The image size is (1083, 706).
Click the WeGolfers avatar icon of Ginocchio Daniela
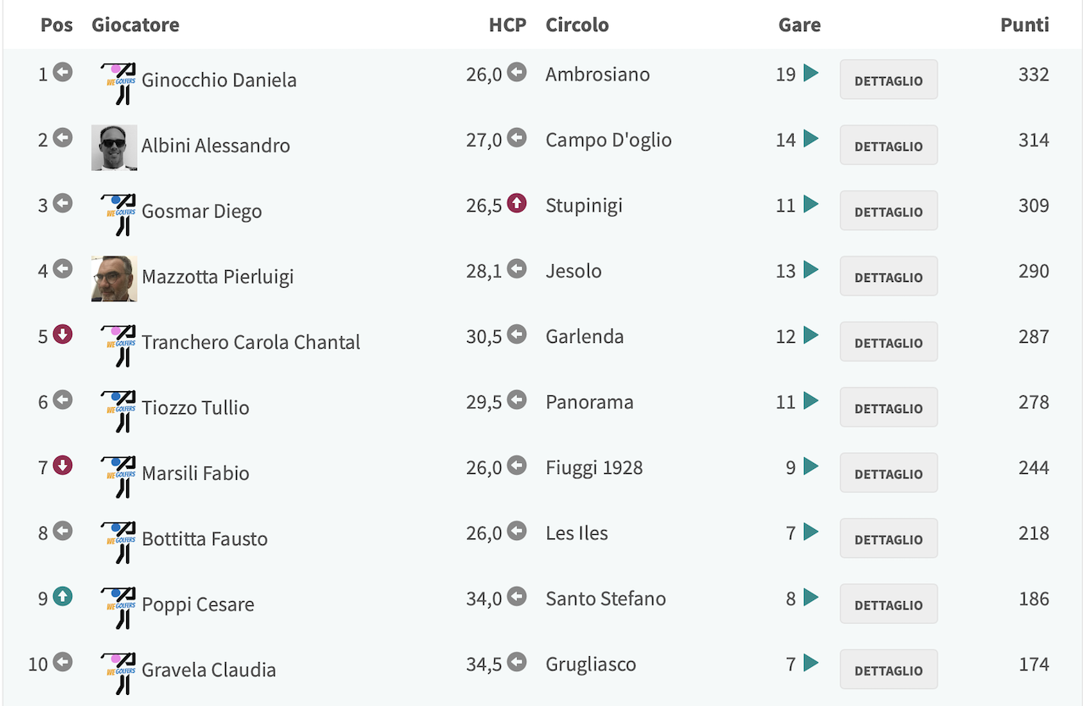point(118,83)
